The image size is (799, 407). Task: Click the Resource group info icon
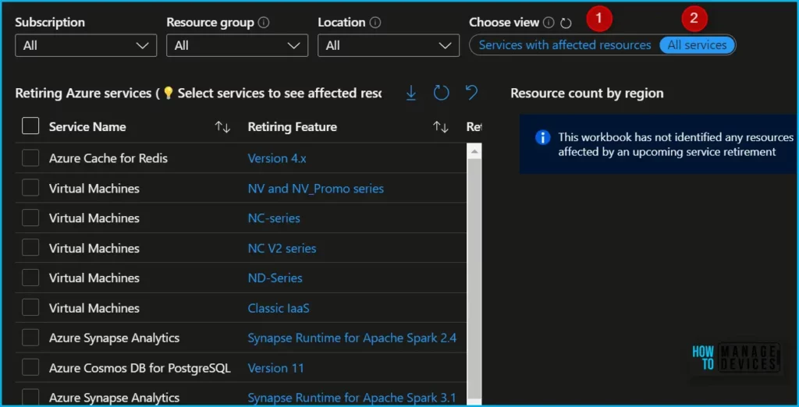point(264,23)
